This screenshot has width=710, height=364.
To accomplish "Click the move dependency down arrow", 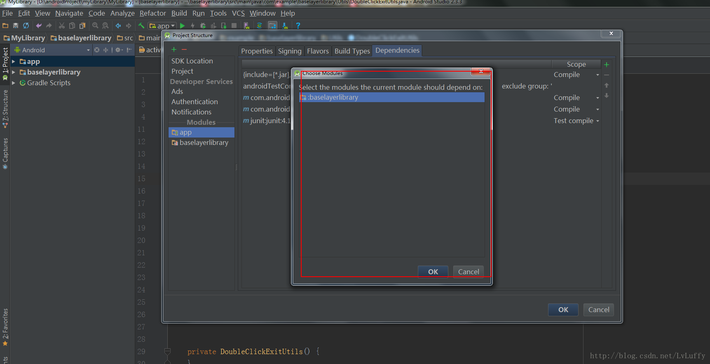I will 607,96.
